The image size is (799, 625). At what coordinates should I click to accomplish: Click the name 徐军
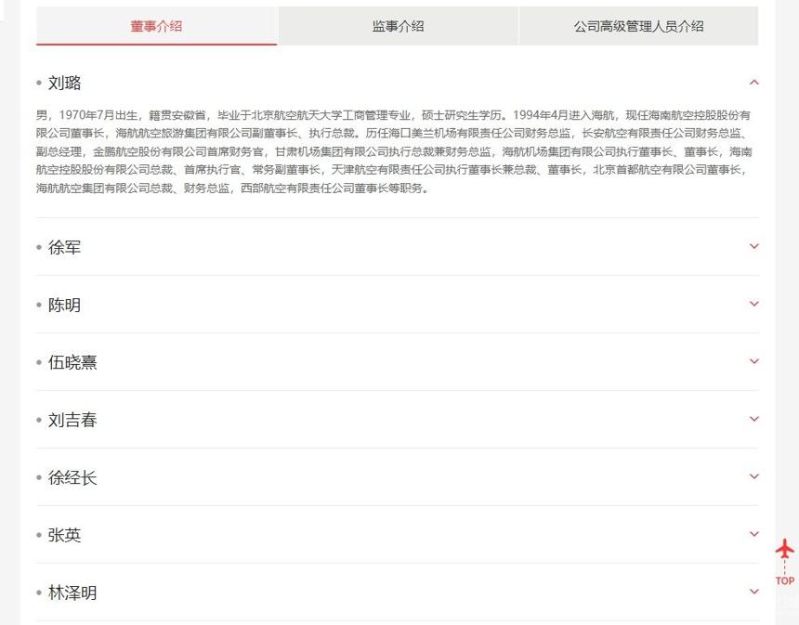pos(64,247)
